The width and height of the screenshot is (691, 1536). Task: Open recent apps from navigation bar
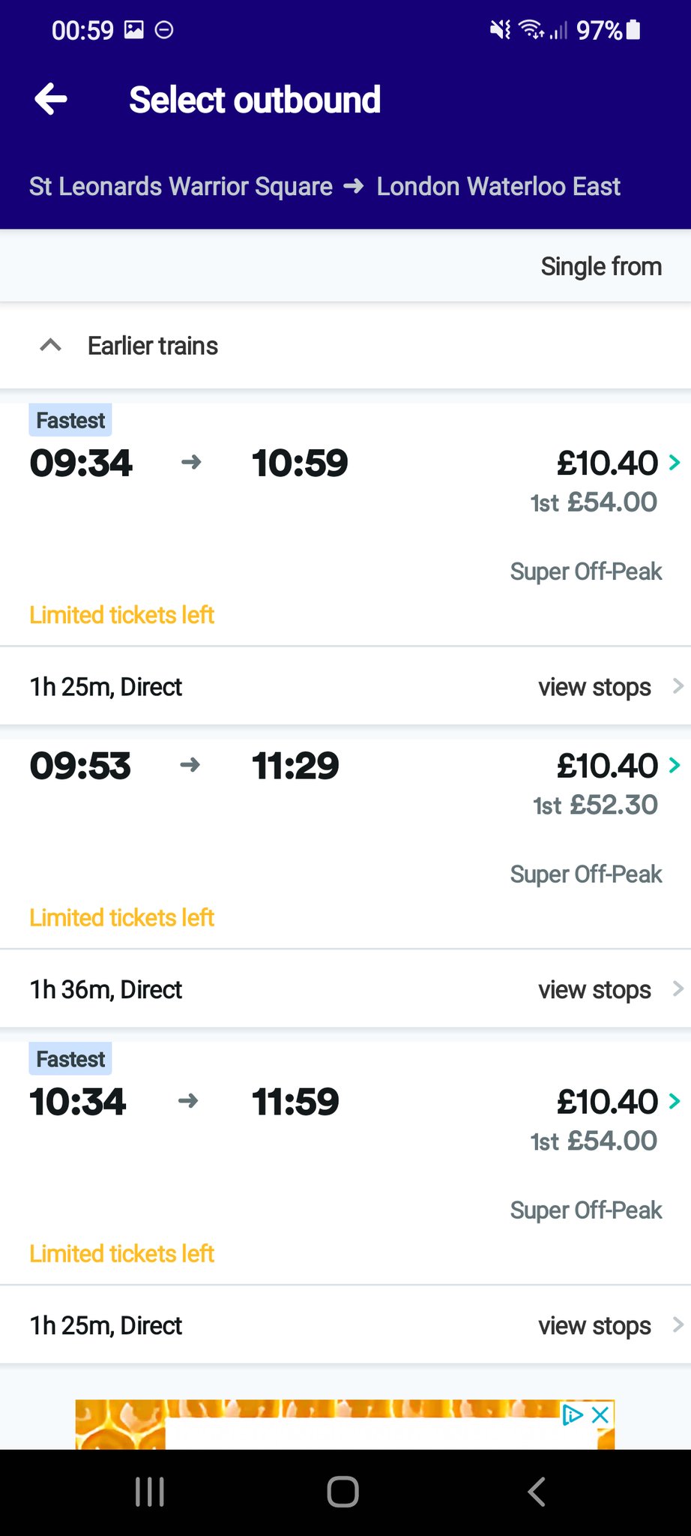click(x=150, y=1492)
